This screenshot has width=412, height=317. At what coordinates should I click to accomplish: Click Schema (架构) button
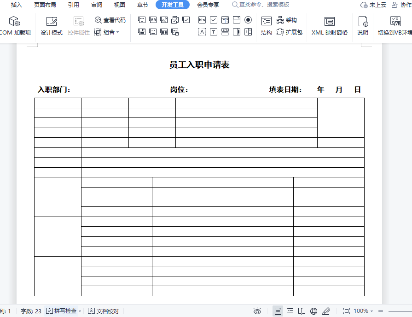287,20
